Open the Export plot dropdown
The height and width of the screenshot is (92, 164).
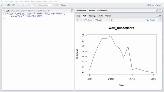pos(99,20)
